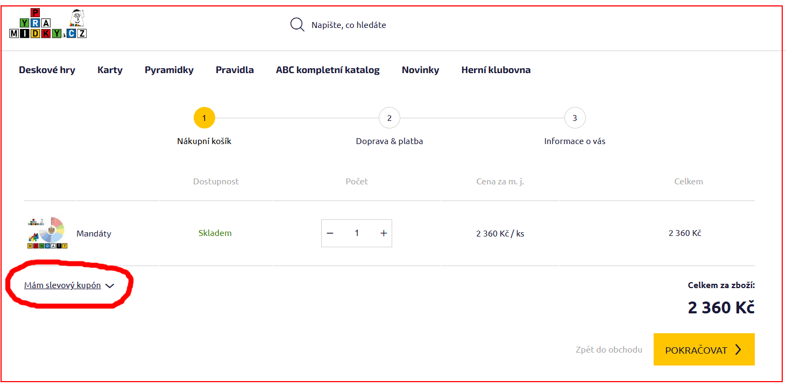Open the Pravidla menu item
The width and height of the screenshot is (786, 387).
click(235, 70)
